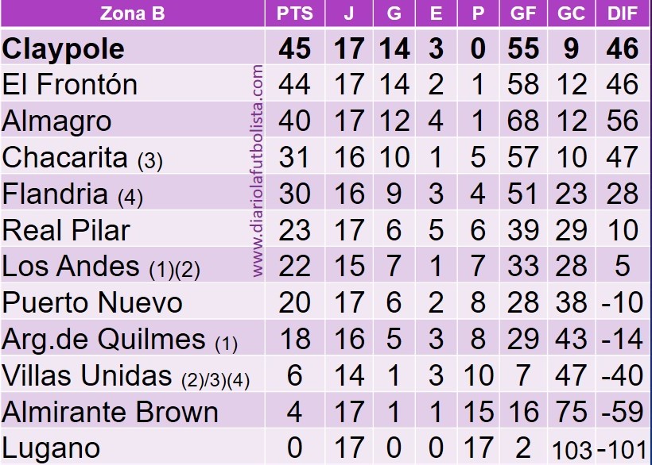652x465 pixels.
Task: Click the Zona B header cell
Action: [132, 13]
